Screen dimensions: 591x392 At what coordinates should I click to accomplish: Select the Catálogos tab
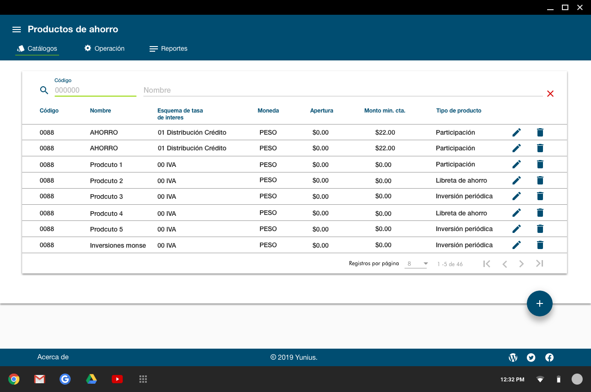(37, 48)
